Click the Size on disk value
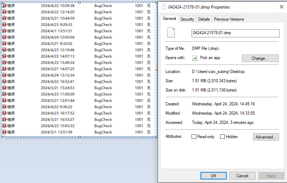This screenshot has width=287, height=183. pyautogui.click(x=214, y=90)
